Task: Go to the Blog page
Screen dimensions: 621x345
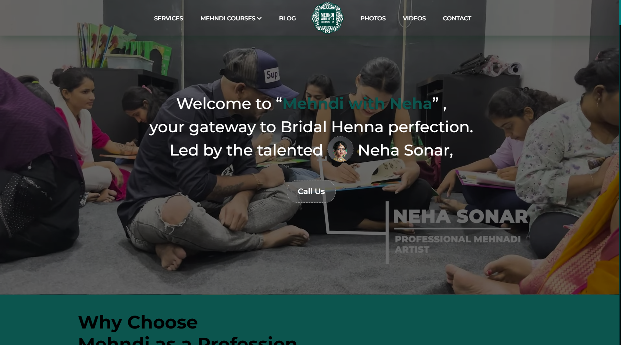Action: (287, 18)
